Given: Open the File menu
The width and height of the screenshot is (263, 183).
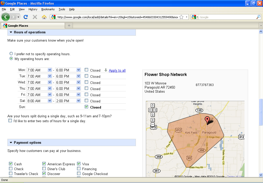Looking at the screenshot, I should point(4,9).
